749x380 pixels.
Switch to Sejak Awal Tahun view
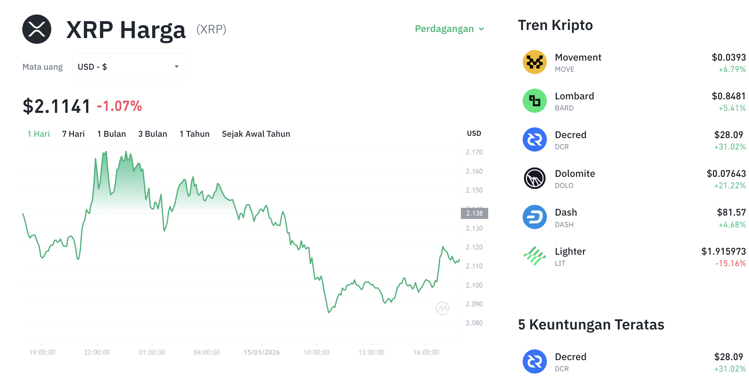tap(256, 134)
